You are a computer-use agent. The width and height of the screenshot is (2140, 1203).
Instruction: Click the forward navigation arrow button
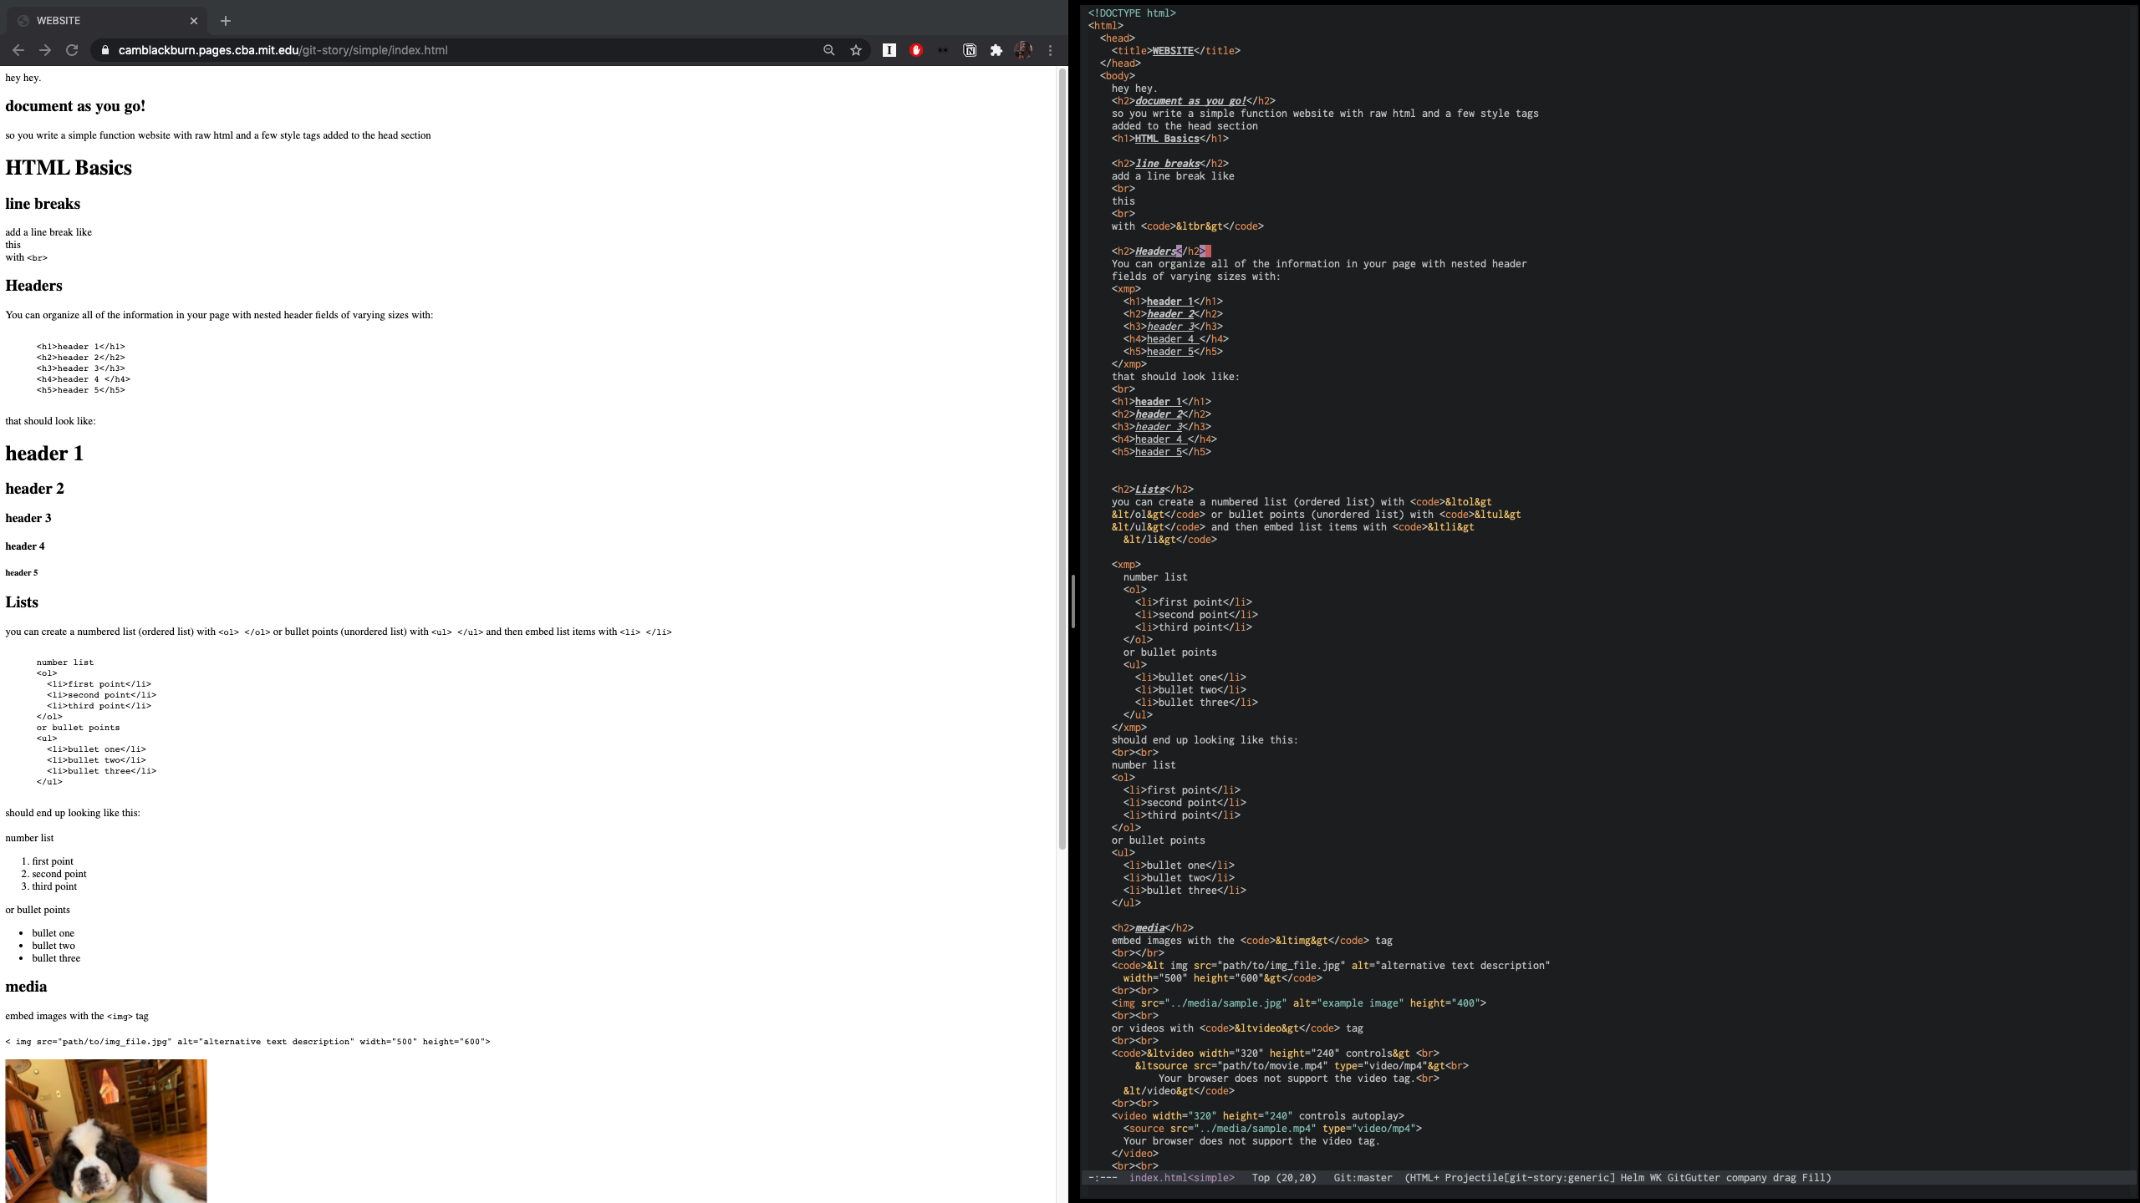44,50
